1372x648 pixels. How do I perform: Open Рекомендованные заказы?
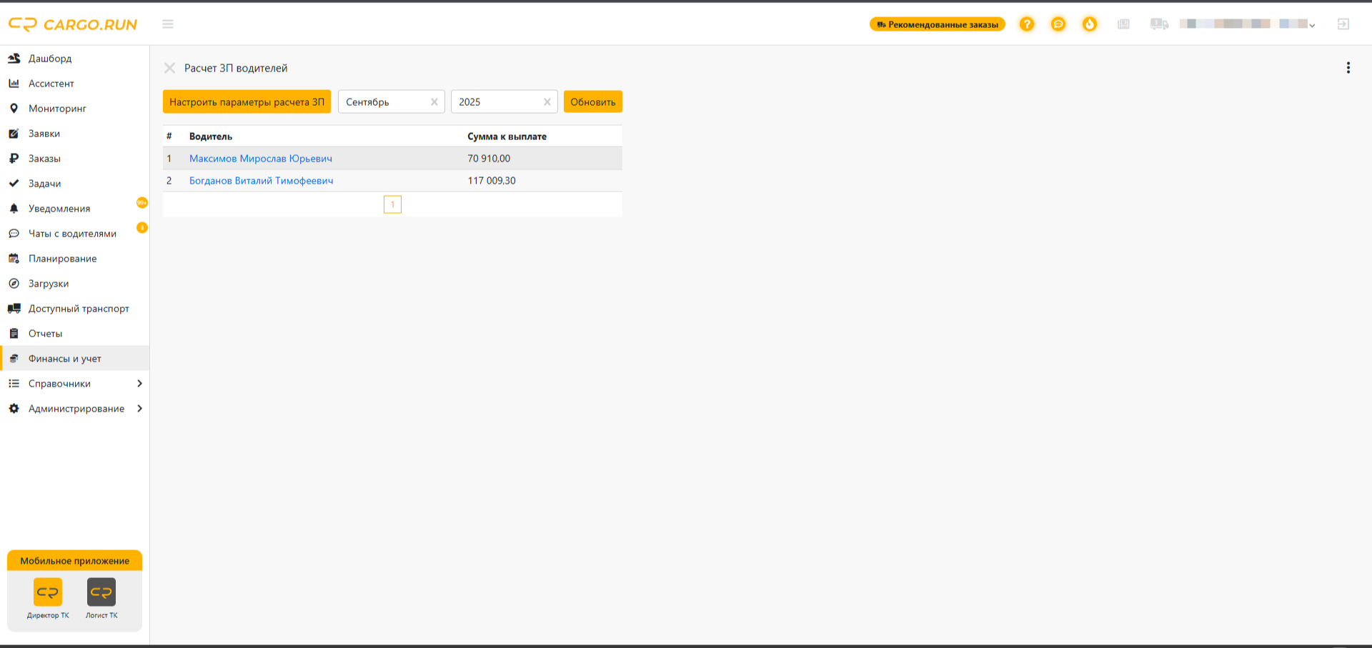(938, 24)
